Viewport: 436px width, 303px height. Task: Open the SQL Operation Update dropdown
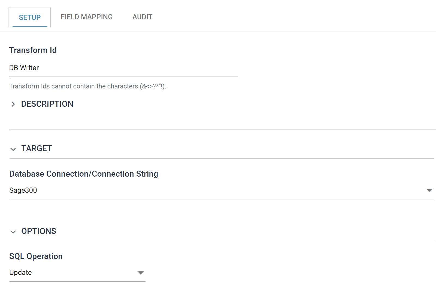coord(77,273)
